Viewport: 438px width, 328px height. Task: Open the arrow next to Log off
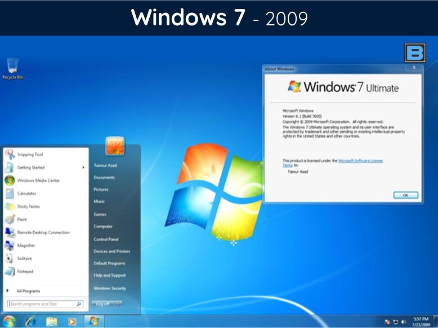pyautogui.click(x=118, y=304)
